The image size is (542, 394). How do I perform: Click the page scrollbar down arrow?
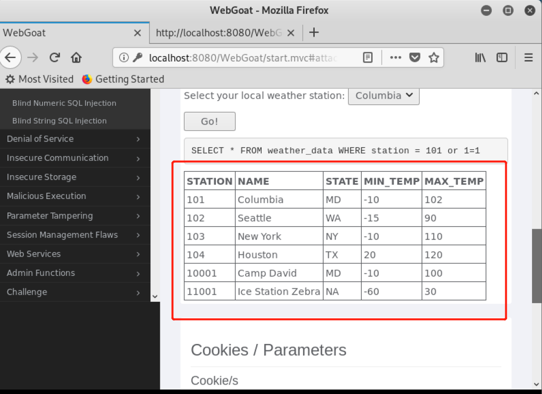coord(536,384)
